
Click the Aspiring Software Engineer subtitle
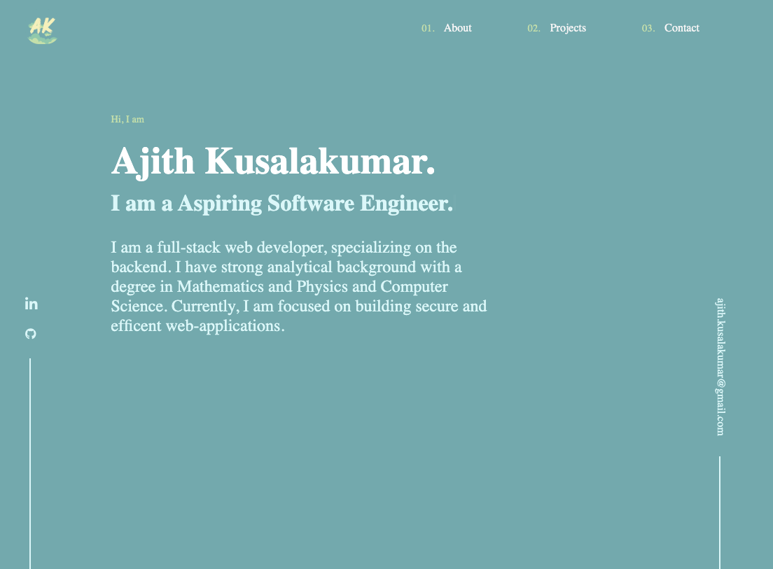[281, 203]
